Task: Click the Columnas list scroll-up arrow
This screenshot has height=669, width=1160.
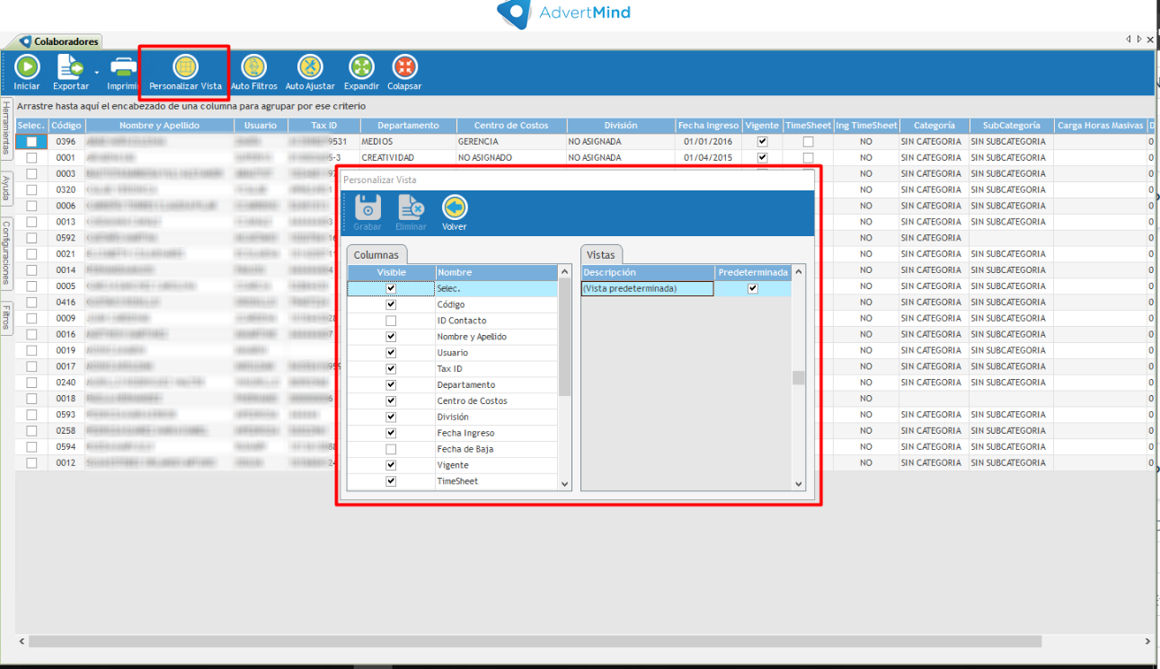Action: click(564, 271)
